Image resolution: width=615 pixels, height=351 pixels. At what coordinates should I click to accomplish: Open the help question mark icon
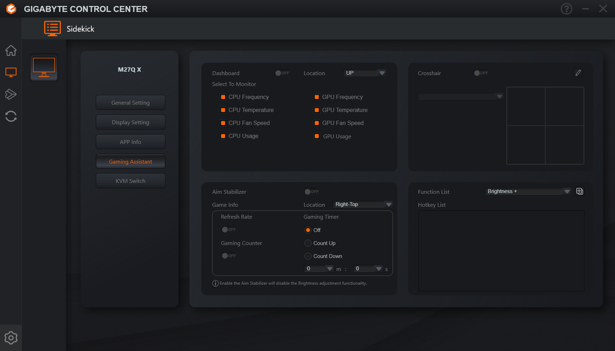point(567,9)
